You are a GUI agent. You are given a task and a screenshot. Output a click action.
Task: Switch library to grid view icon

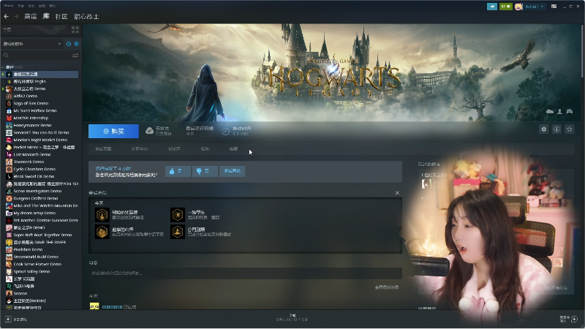click(75, 29)
